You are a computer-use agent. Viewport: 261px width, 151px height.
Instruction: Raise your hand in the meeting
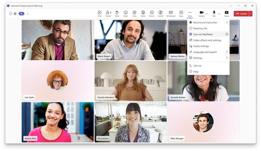pos(117,13)
